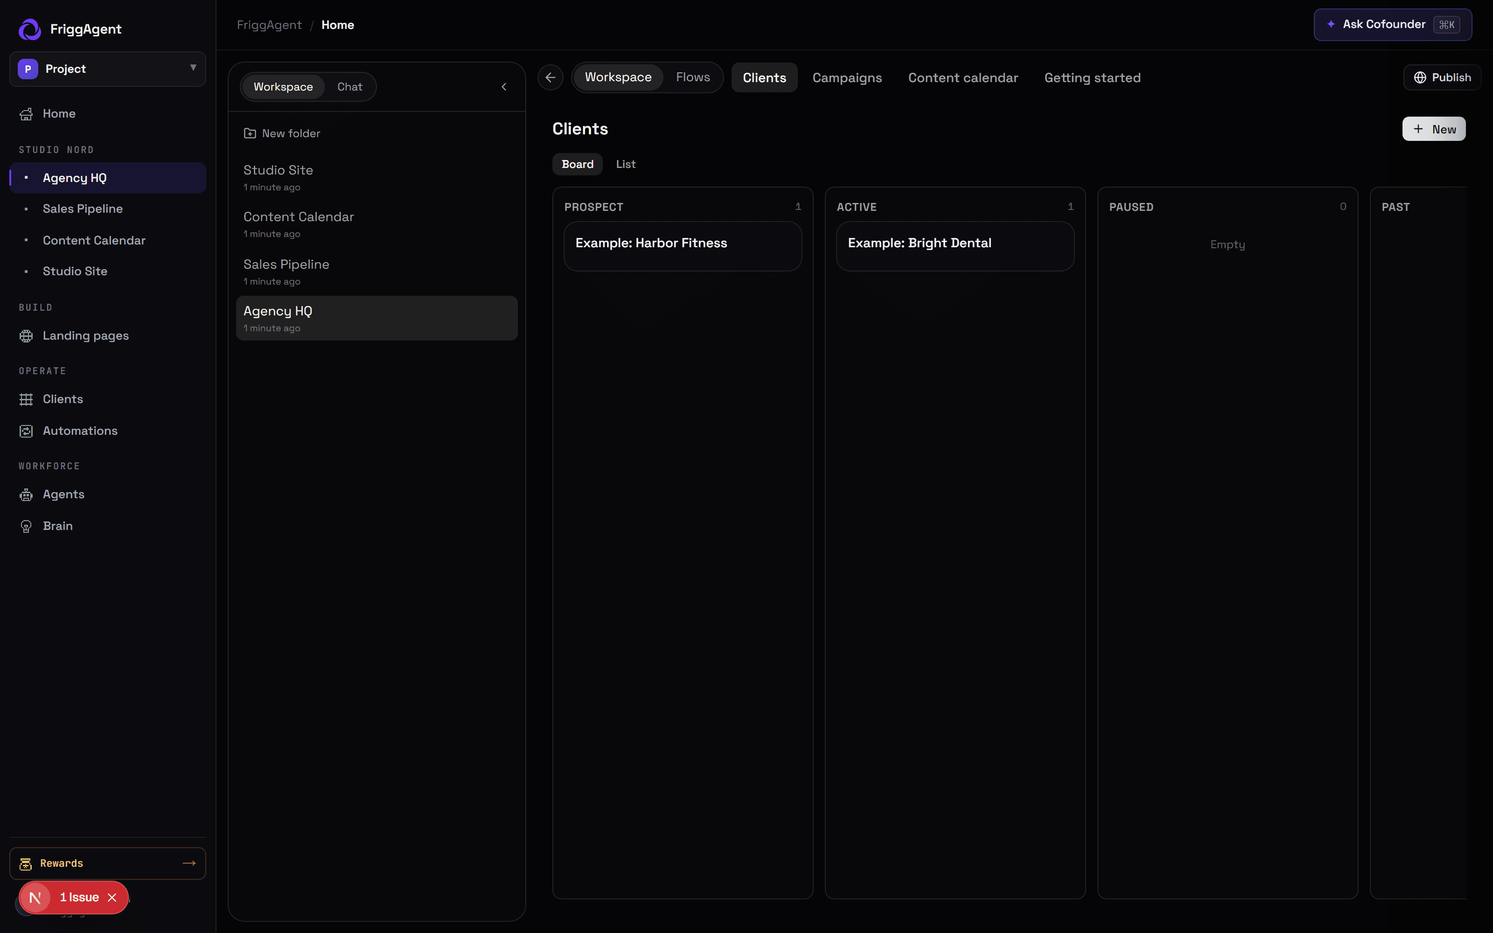
Task: Select the List view
Action: (x=626, y=164)
